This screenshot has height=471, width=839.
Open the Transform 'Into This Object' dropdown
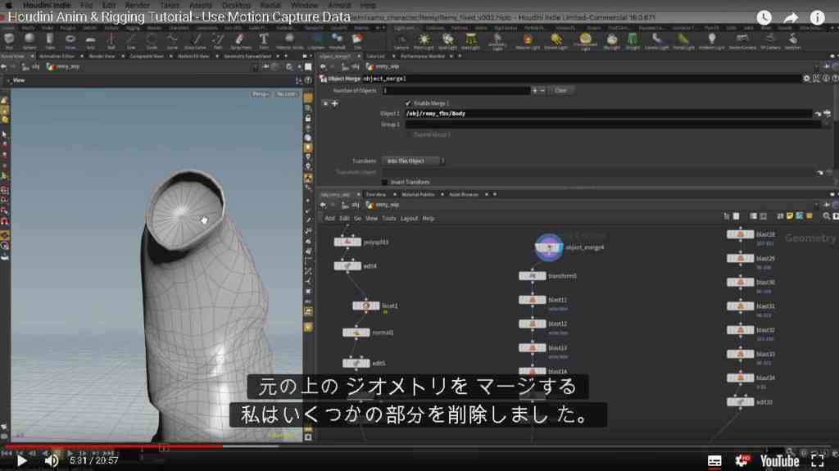coord(413,161)
